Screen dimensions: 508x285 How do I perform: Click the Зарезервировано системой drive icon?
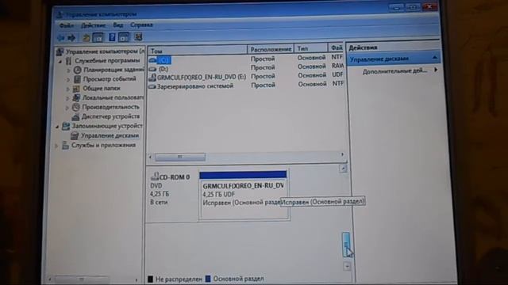(152, 86)
